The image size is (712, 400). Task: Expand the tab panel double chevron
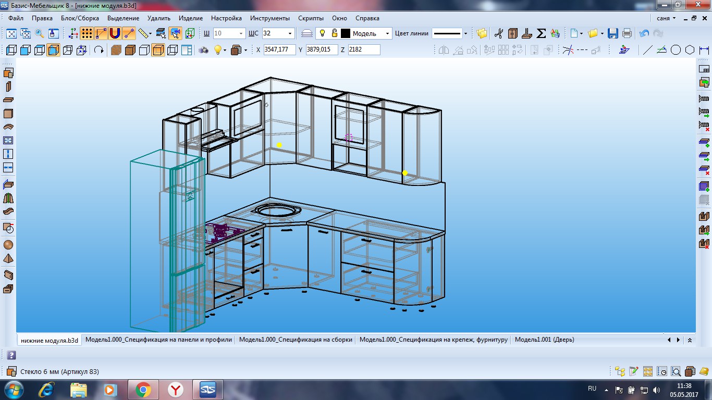click(690, 340)
